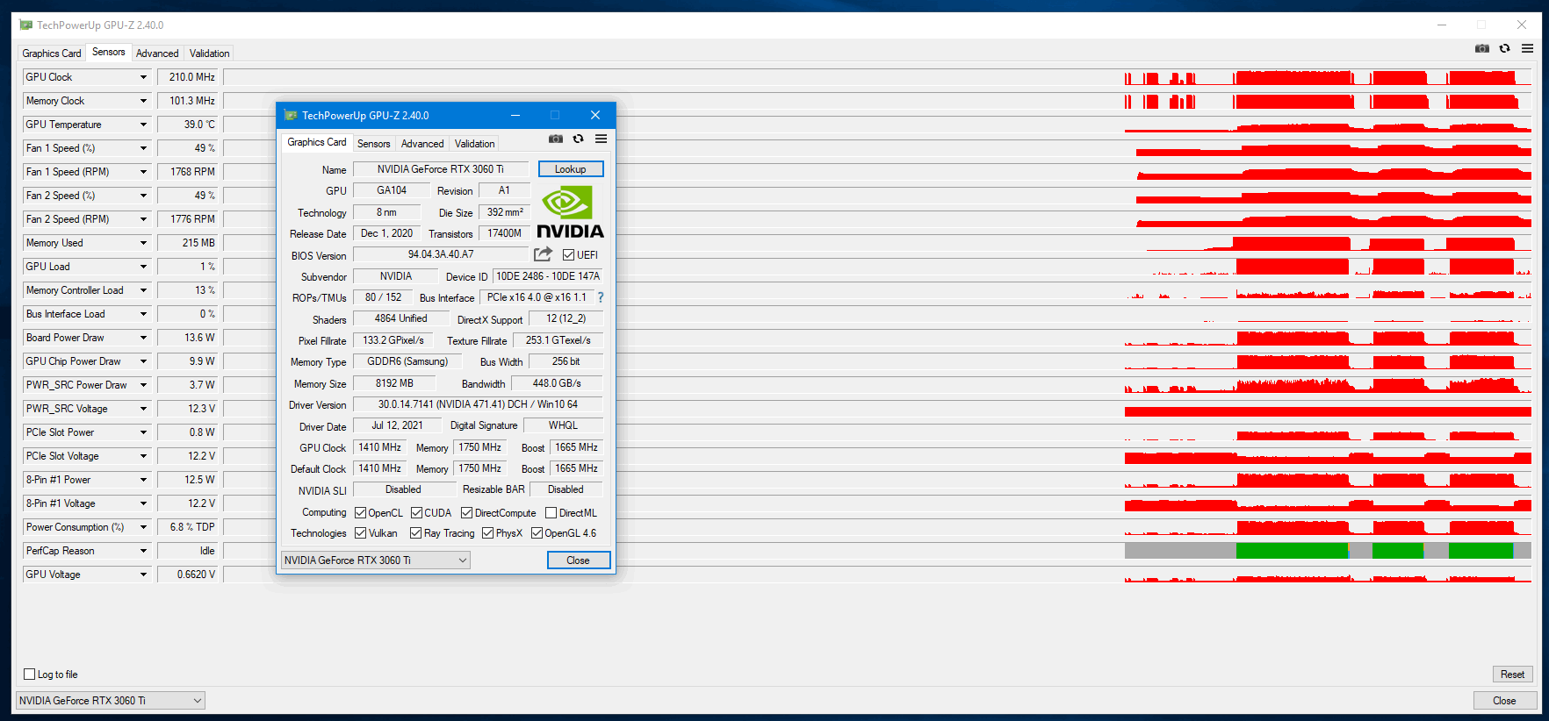Image resolution: width=1549 pixels, height=721 pixels.
Task: Switch to Graphics Card tab in back window
Action: click(52, 54)
